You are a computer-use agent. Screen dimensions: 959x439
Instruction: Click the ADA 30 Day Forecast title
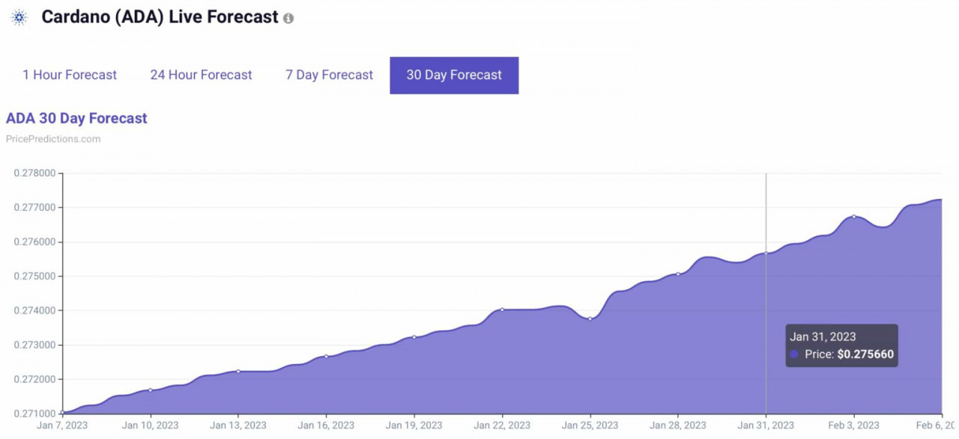[x=76, y=118]
